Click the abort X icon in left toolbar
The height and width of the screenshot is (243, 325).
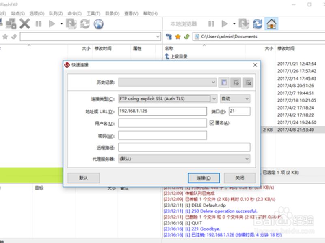tap(25, 24)
